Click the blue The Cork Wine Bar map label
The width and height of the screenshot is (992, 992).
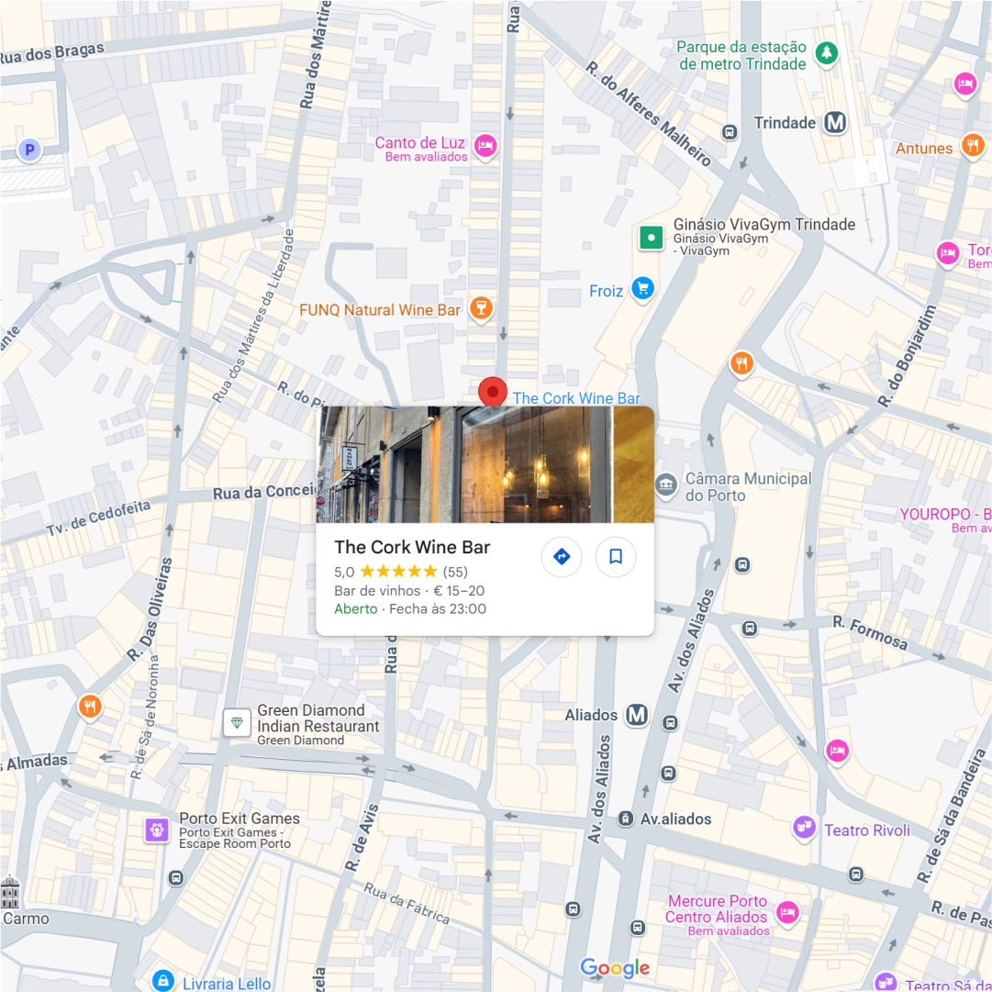click(576, 398)
